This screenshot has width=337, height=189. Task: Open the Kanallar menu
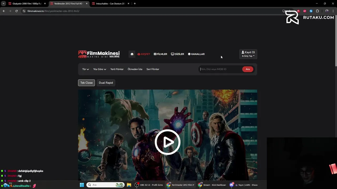(196, 54)
